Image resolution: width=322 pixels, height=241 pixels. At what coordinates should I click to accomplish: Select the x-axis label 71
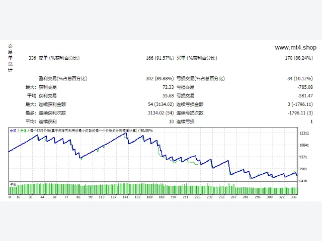tap(66, 197)
